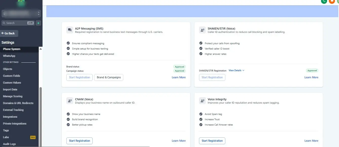Click the Brand status Approved badge
Image resolution: width=339 pixels, height=147 pixels.
coord(180,67)
